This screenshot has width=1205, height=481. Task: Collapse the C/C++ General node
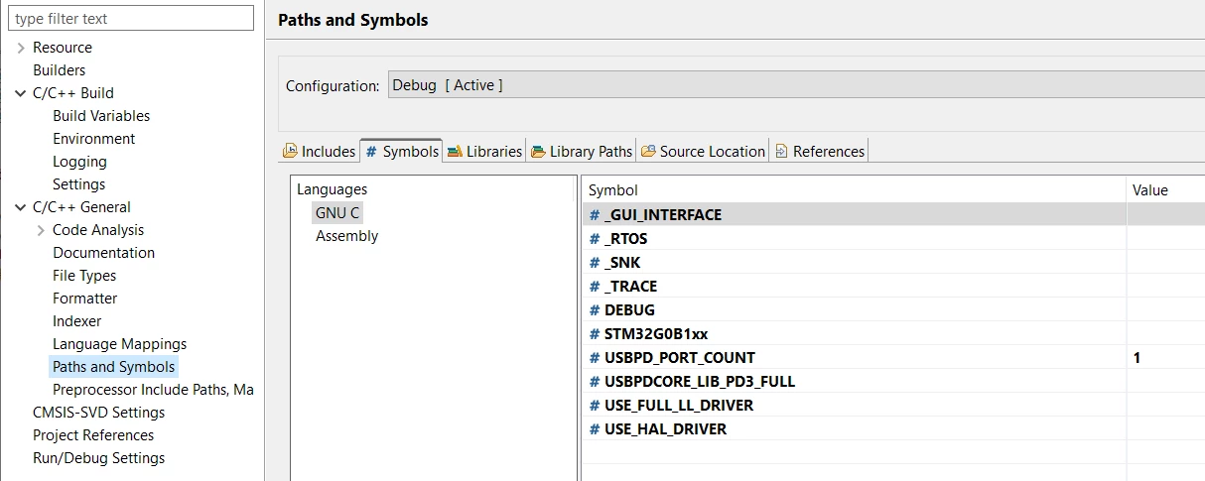pyautogui.click(x=21, y=207)
